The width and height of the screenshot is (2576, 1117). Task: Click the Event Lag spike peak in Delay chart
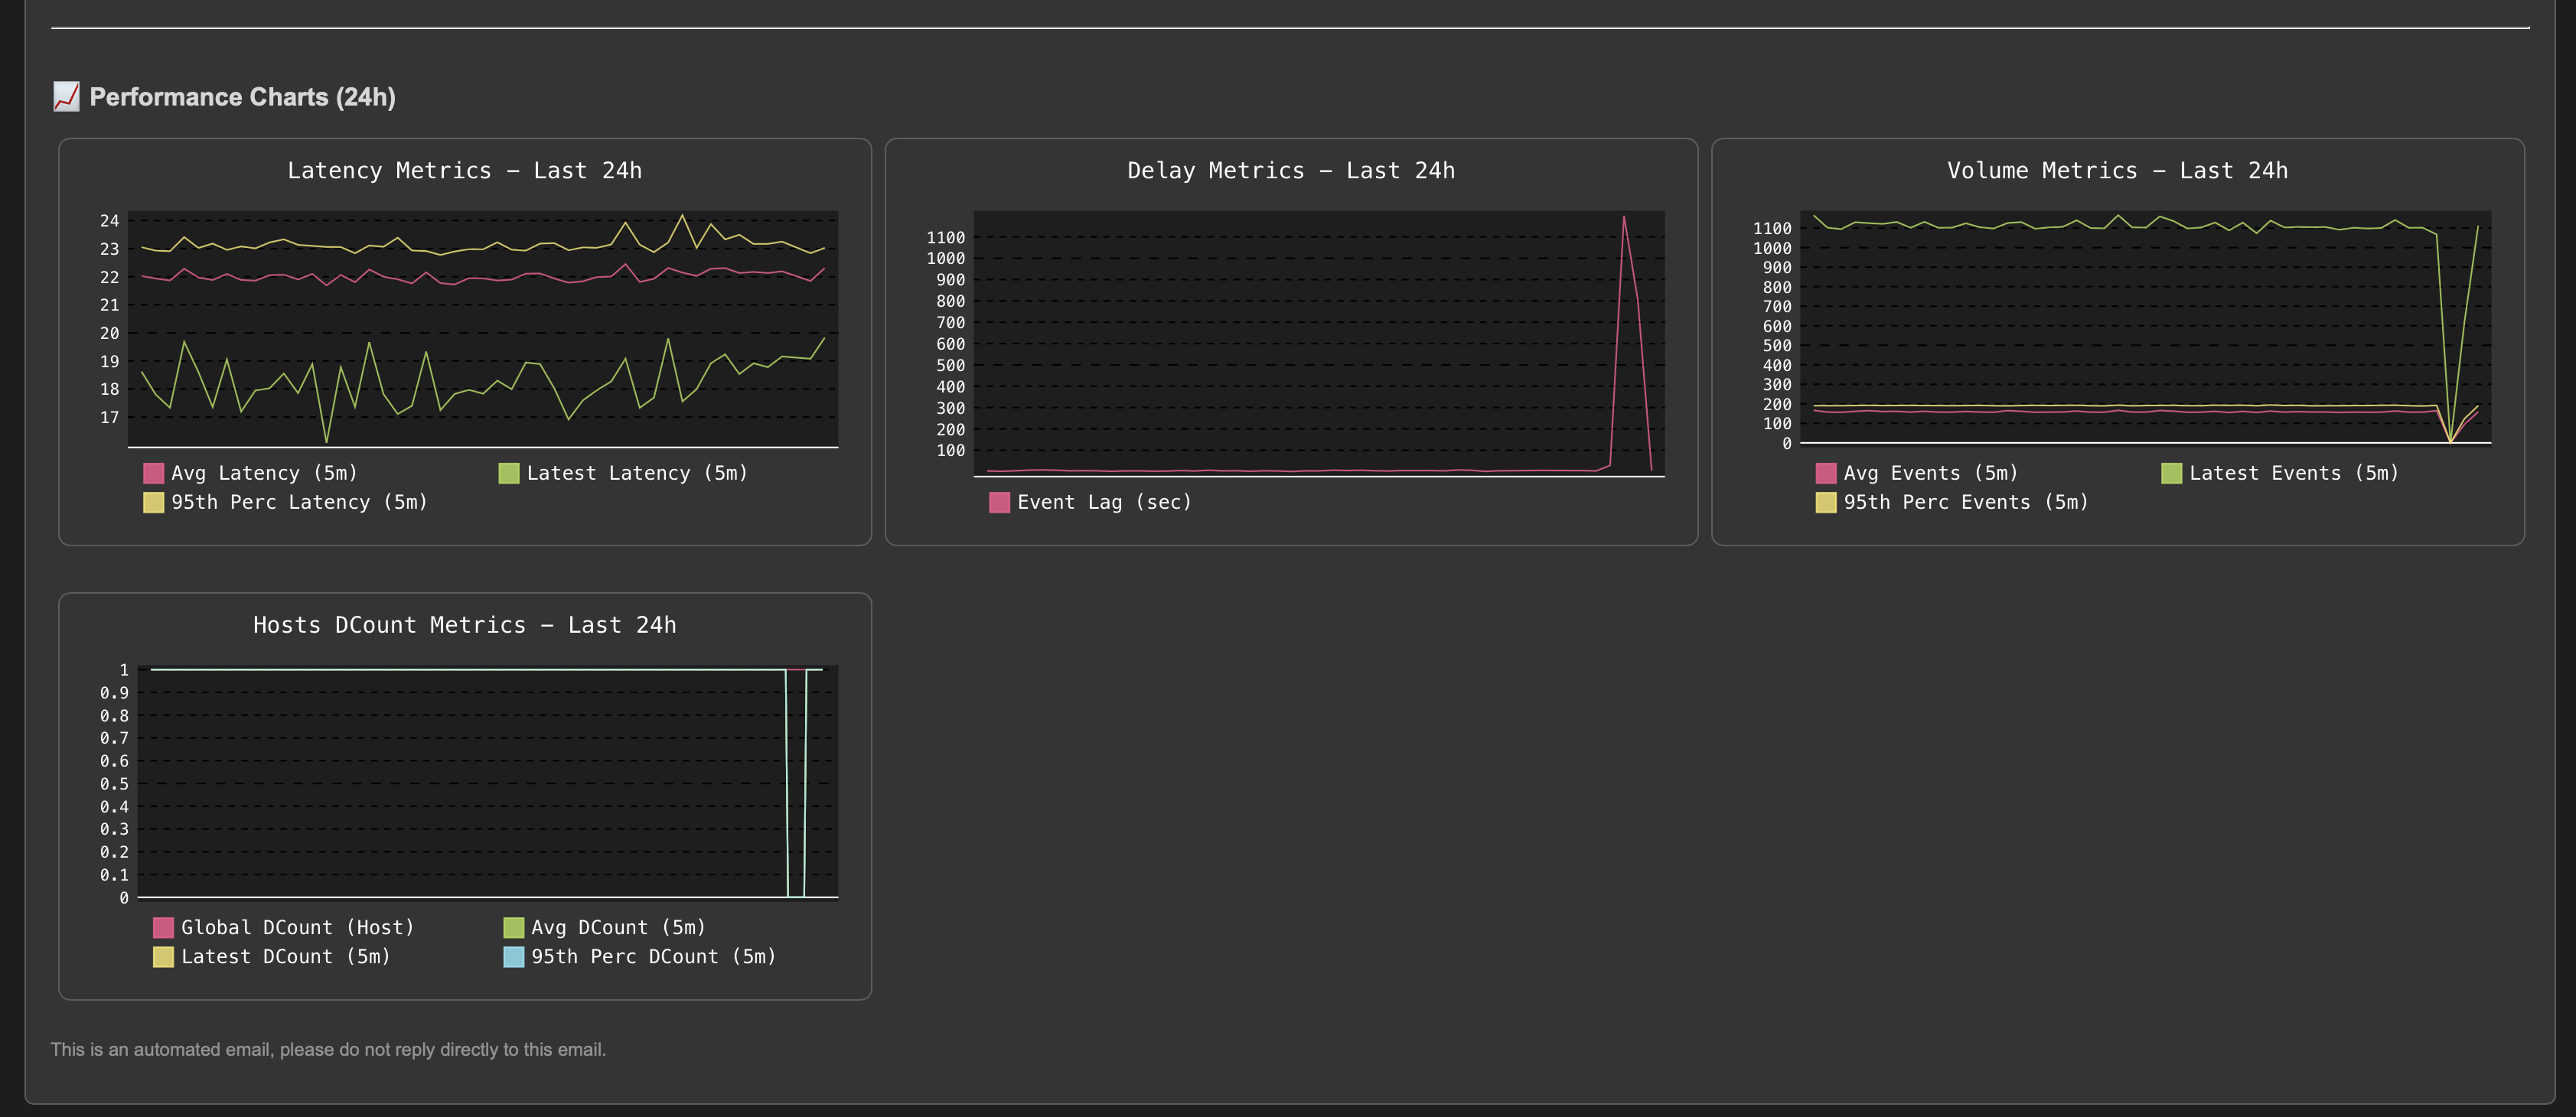pyautogui.click(x=1623, y=218)
